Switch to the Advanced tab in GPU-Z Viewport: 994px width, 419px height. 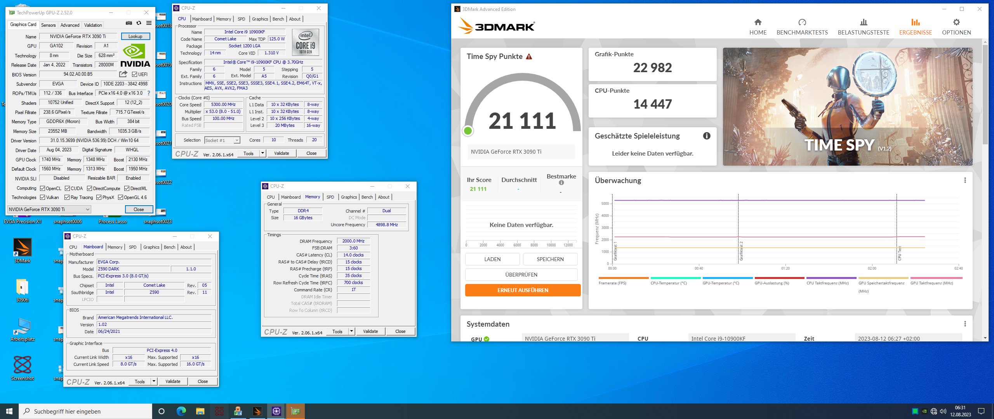click(70, 25)
